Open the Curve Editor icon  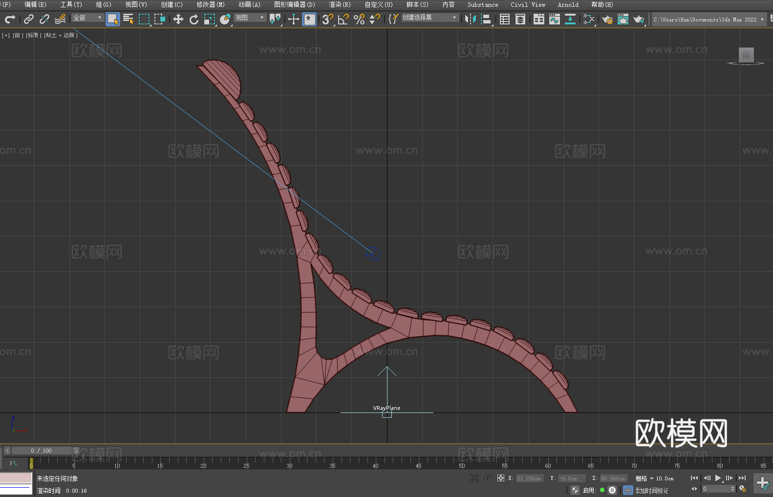tap(555, 19)
